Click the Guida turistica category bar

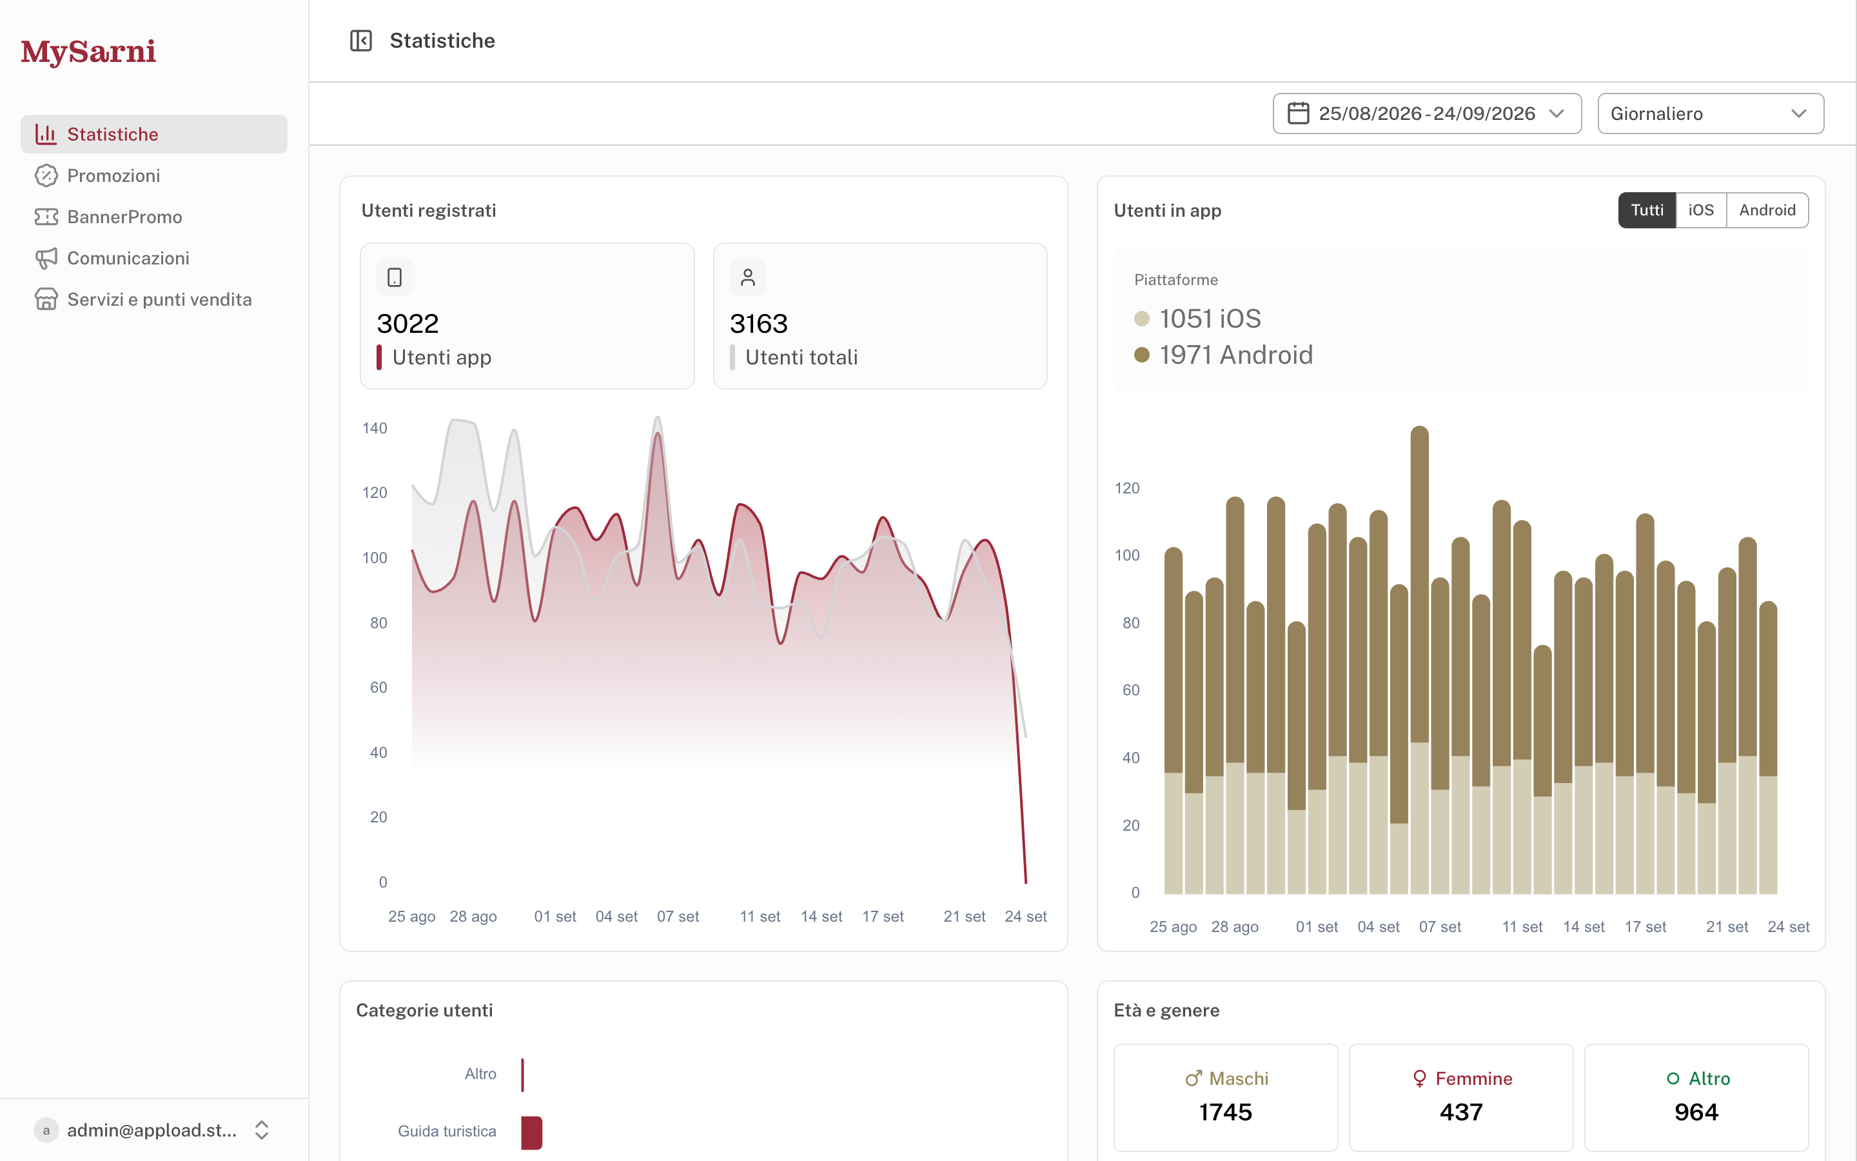click(x=532, y=1133)
